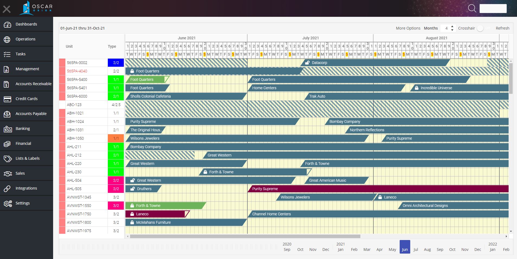Click the Operations globe icon
The height and width of the screenshot is (259, 517).
click(7, 39)
